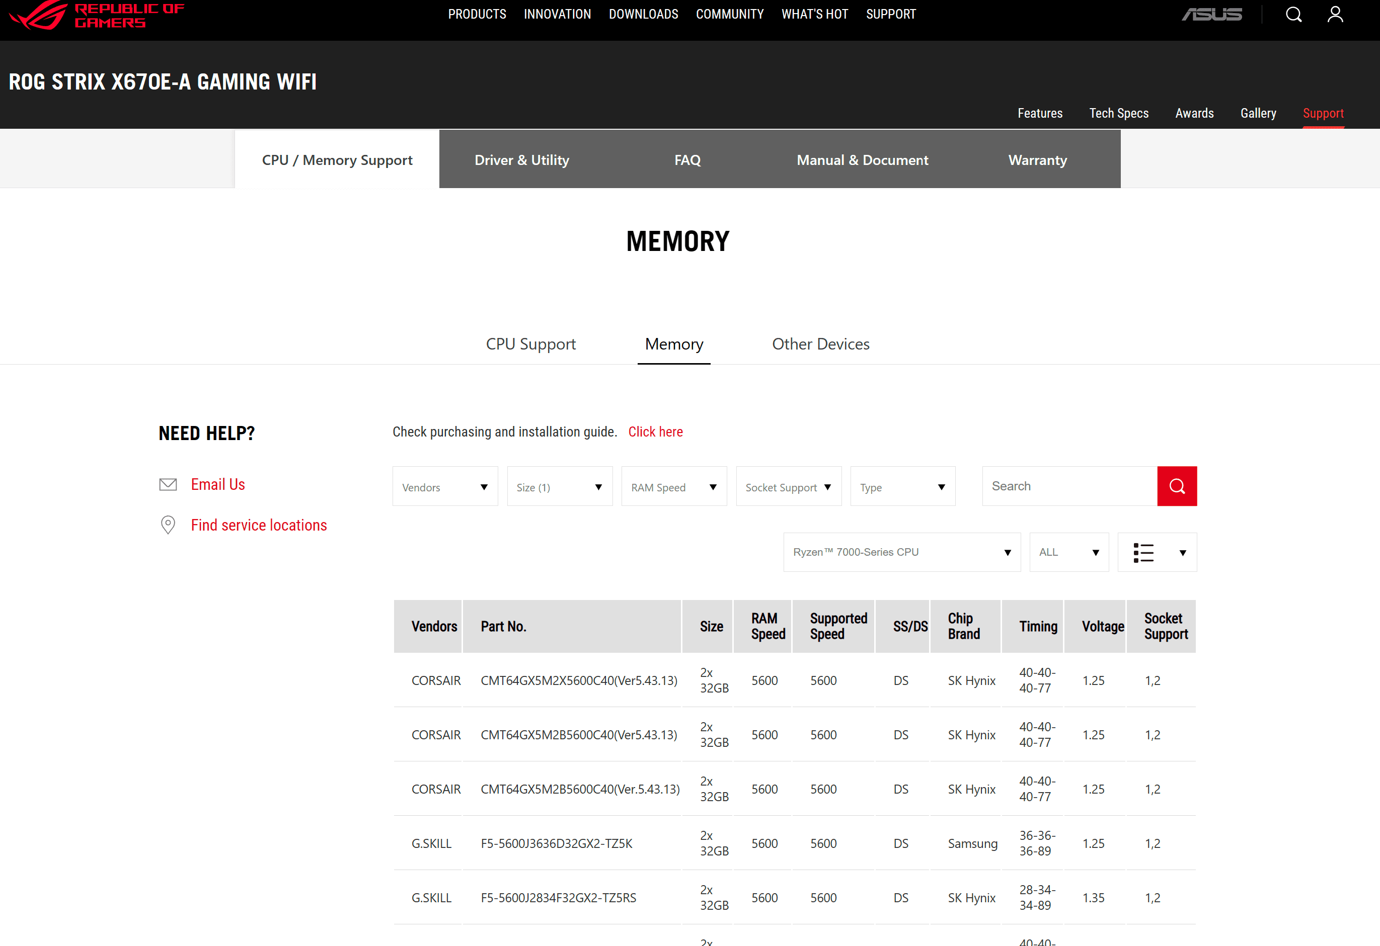The width and height of the screenshot is (1380, 946).
Task: Click the ASUS logo in header
Action: point(1212,14)
